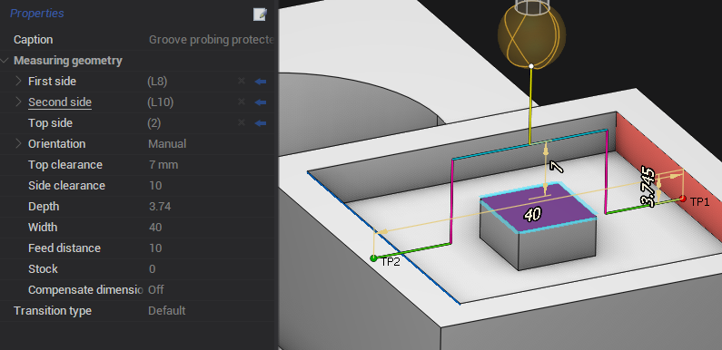
Task: Clear the Top side selection X
Action: coord(241,122)
